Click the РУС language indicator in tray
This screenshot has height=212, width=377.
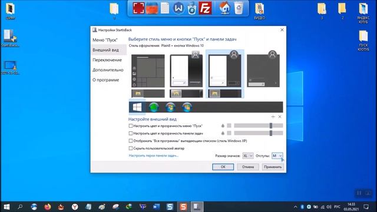pyautogui.click(x=337, y=207)
